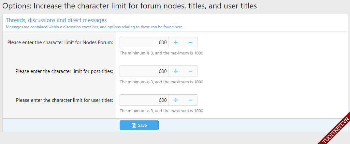Select the user titles limit input field

[x=144, y=100]
